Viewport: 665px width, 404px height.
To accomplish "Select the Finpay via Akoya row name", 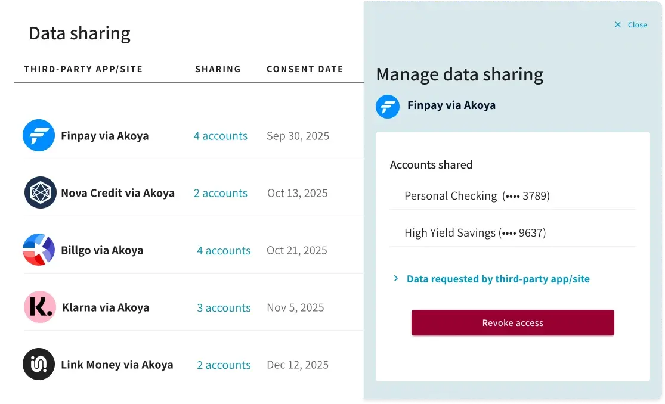I will pos(105,136).
